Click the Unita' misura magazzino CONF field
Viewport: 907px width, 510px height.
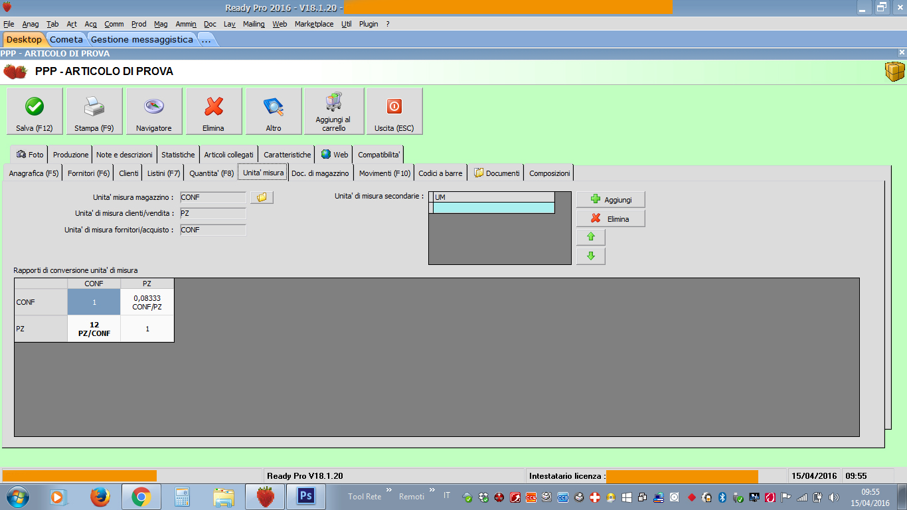pyautogui.click(x=213, y=197)
